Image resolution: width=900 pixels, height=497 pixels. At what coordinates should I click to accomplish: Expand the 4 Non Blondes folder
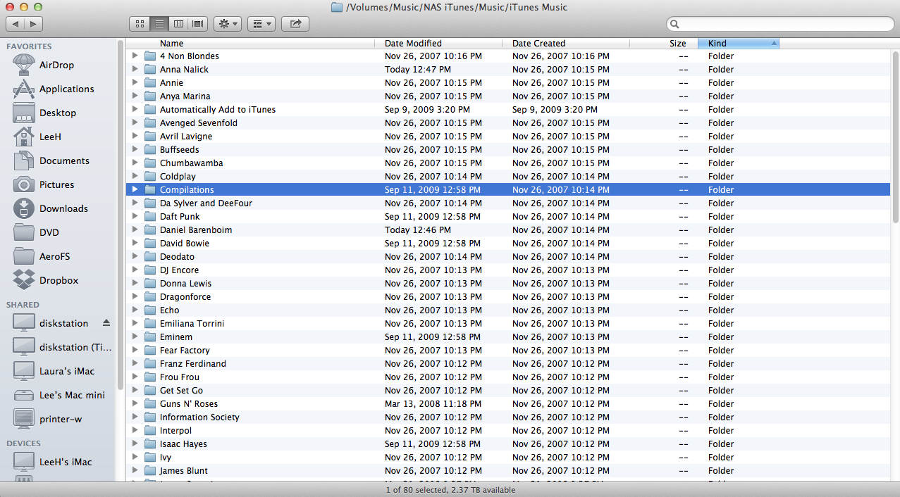pyautogui.click(x=135, y=56)
